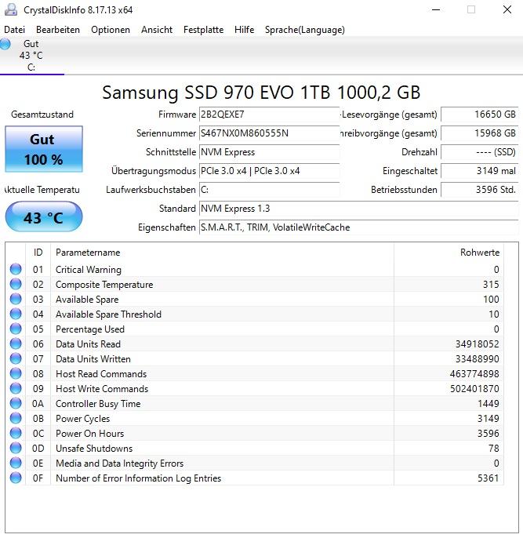The width and height of the screenshot is (523, 538).
Task: Select the C: drive tab (Gut, 43 °C)
Action: [x=31, y=56]
